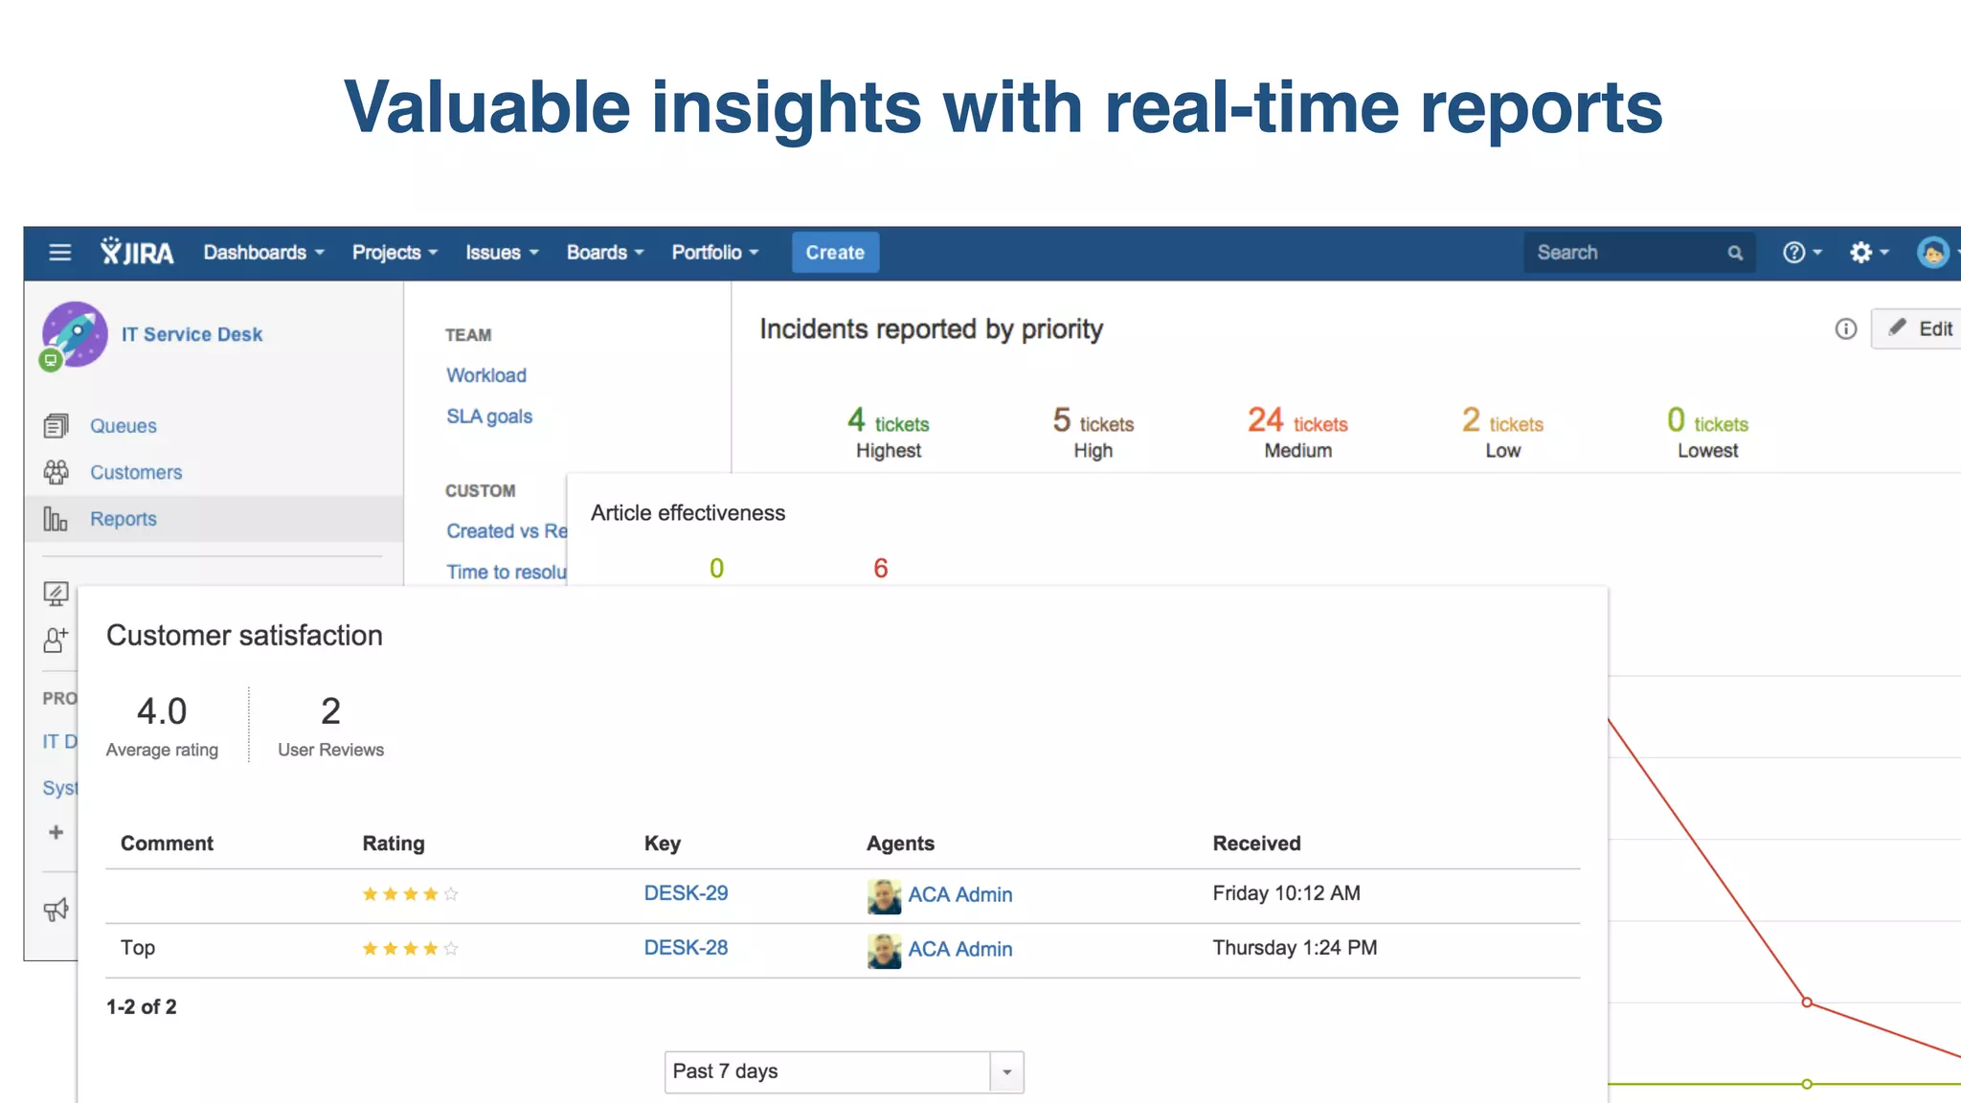Click the red 6 in Article effectiveness
Viewport: 1961px width, 1103px height.
[881, 569]
